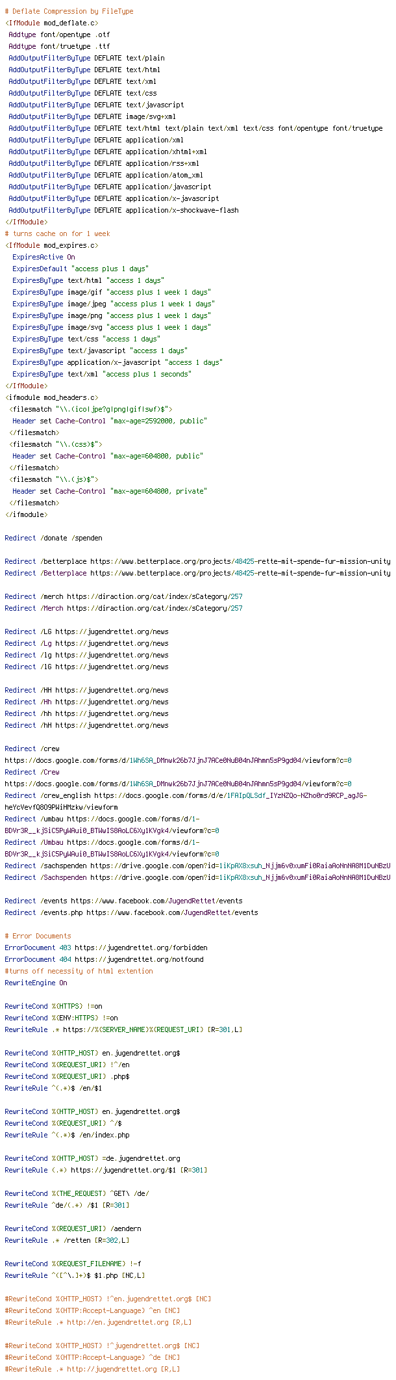
Task: Click the '<filesmatch "\.(css)$">' line
Action: pyautogui.click(x=55, y=445)
